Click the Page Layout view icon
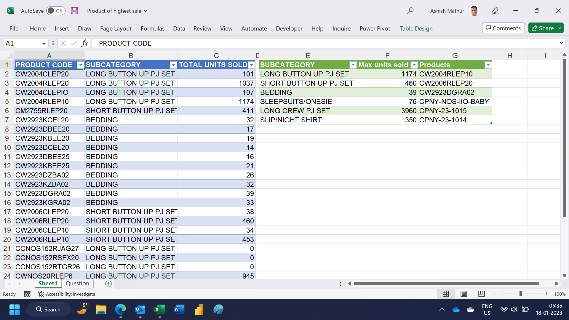This screenshot has height=320, width=569. tap(463, 294)
